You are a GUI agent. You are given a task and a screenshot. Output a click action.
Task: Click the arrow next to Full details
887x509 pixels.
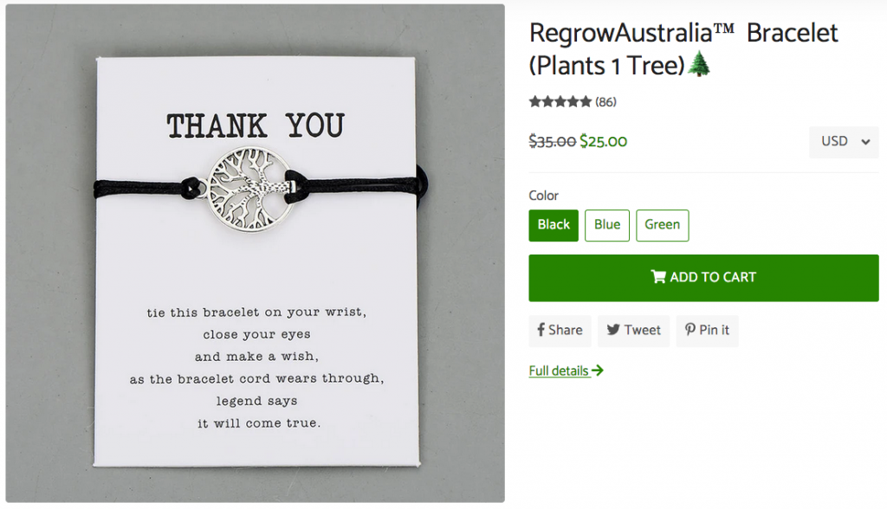coord(598,370)
